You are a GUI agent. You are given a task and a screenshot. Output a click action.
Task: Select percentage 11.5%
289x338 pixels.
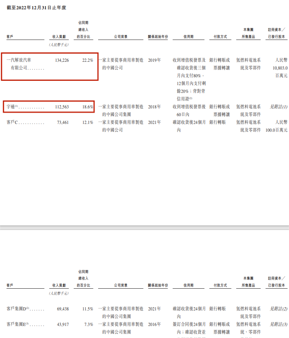(x=88, y=309)
